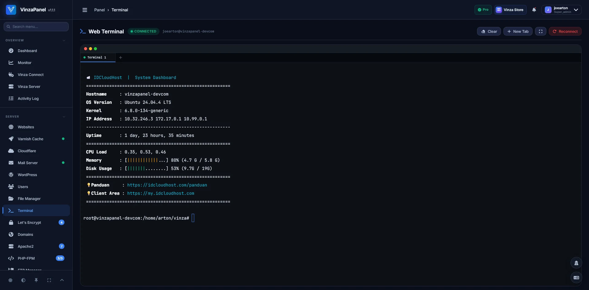Click the VinzaPanel logo icon
This screenshot has height=290, width=589.
point(11,10)
